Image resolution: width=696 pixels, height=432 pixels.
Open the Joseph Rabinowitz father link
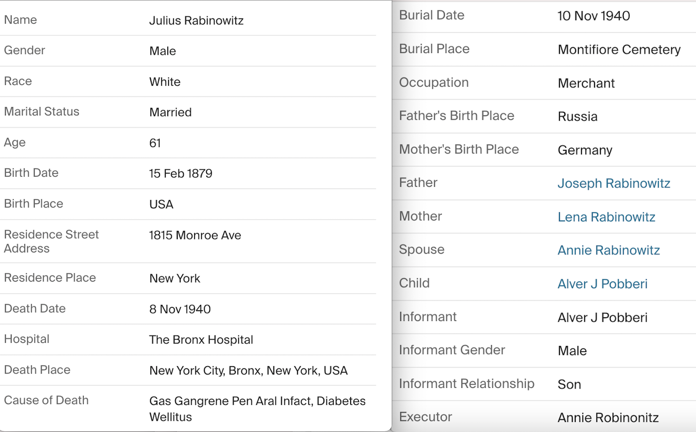coord(614,183)
